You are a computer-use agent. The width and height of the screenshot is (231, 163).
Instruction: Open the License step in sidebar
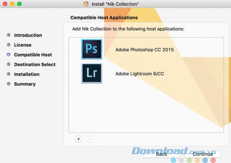pos(22,45)
